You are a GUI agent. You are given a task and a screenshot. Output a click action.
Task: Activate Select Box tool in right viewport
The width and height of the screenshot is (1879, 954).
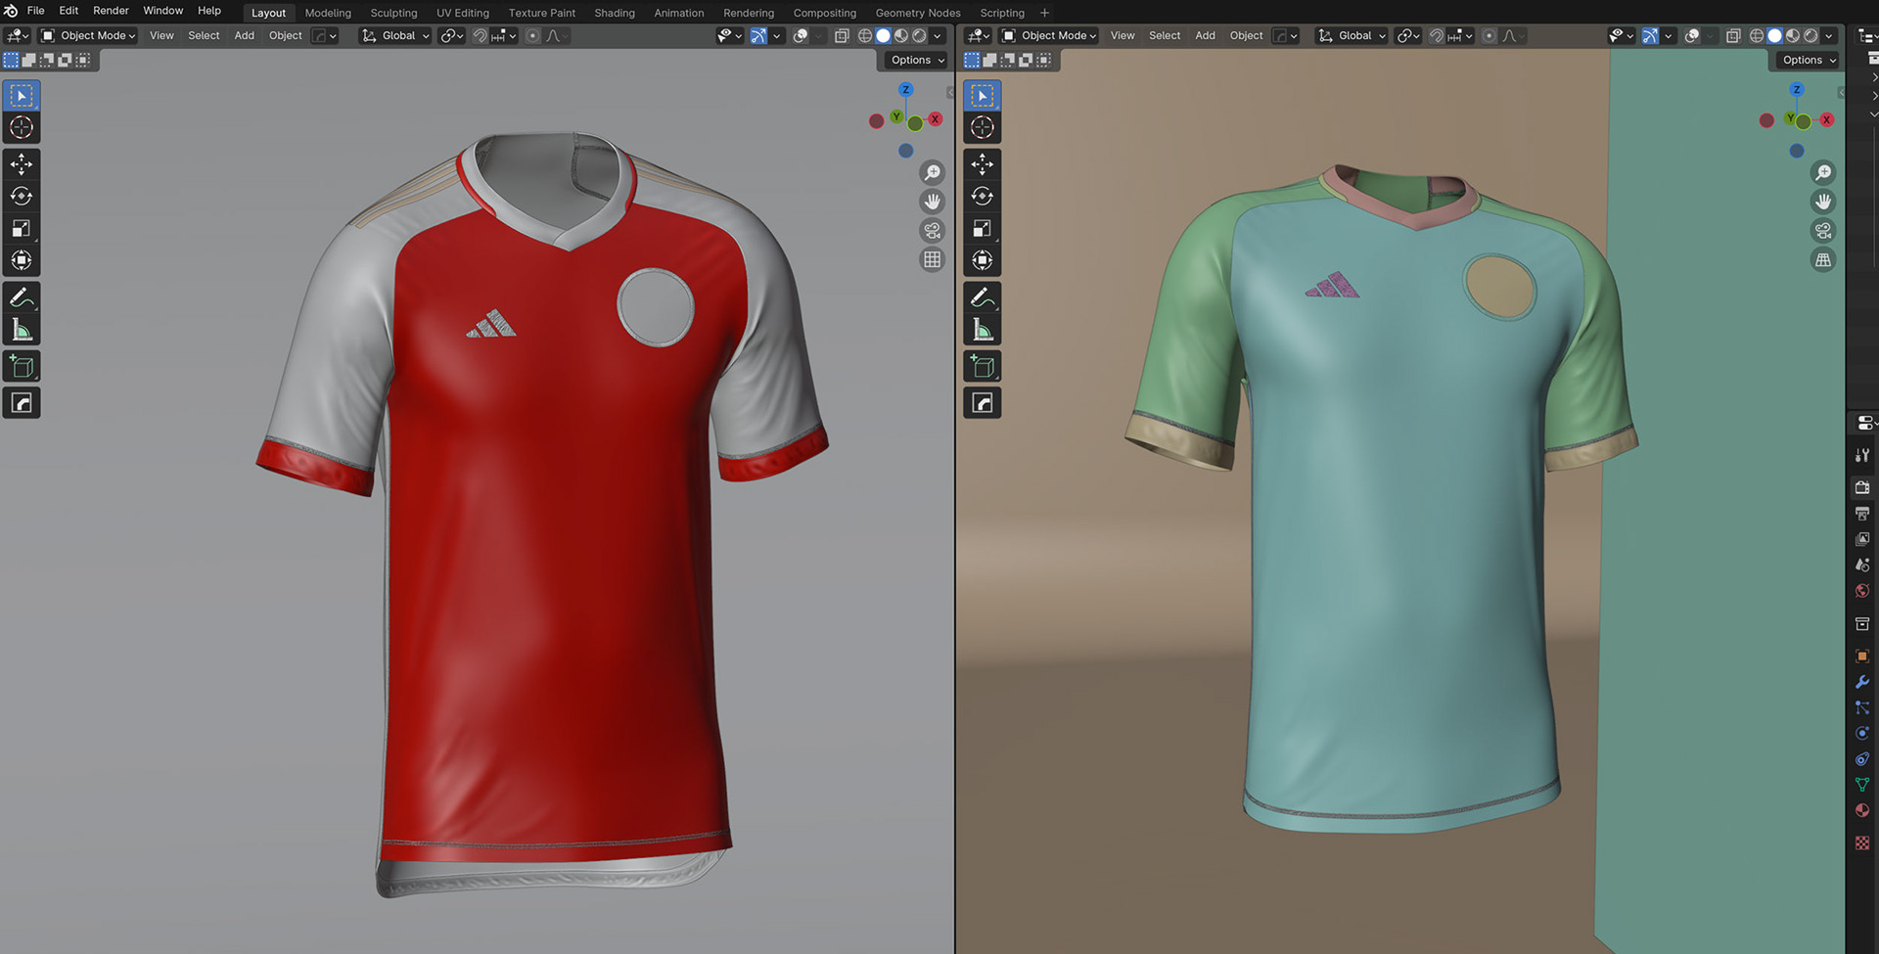click(983, 95)
